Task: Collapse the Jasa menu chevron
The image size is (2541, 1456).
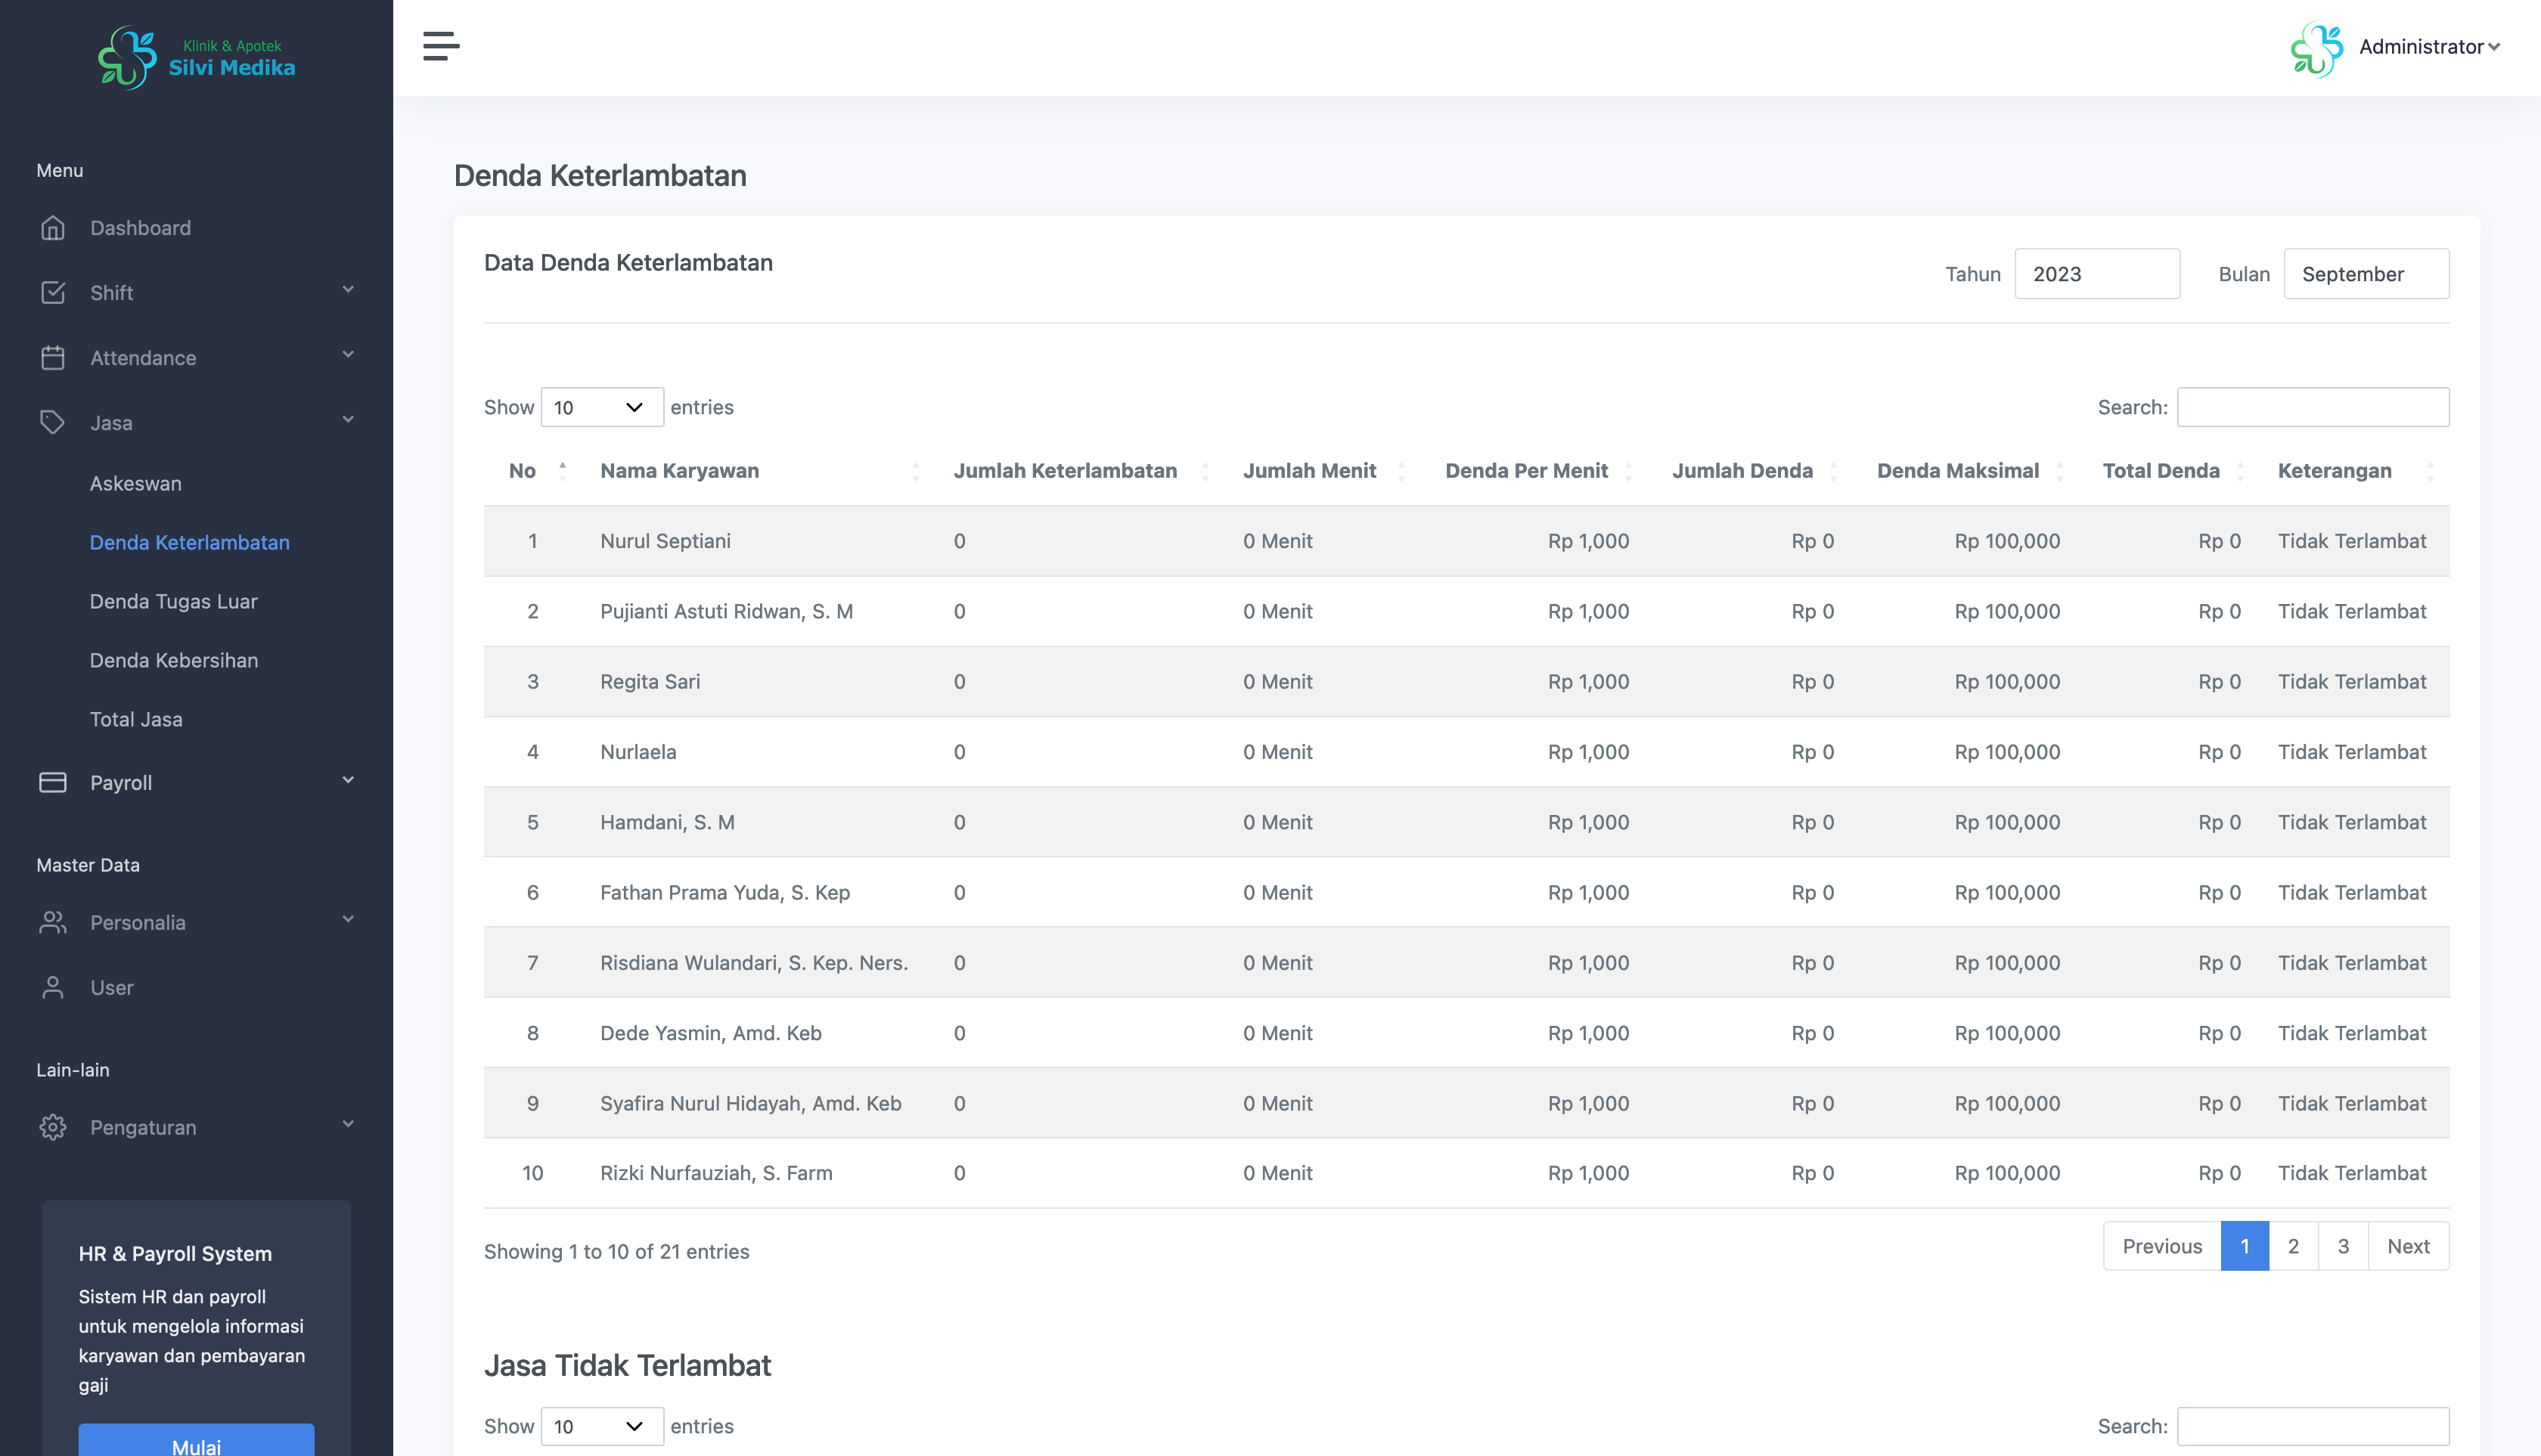Action: 348,420
